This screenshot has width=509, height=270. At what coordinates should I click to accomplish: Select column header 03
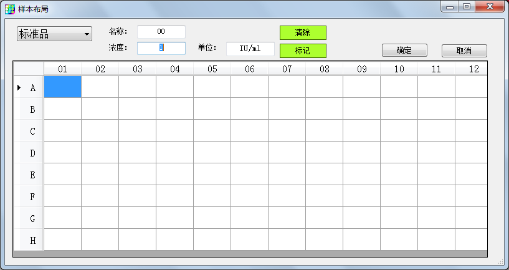pos(137,69)
